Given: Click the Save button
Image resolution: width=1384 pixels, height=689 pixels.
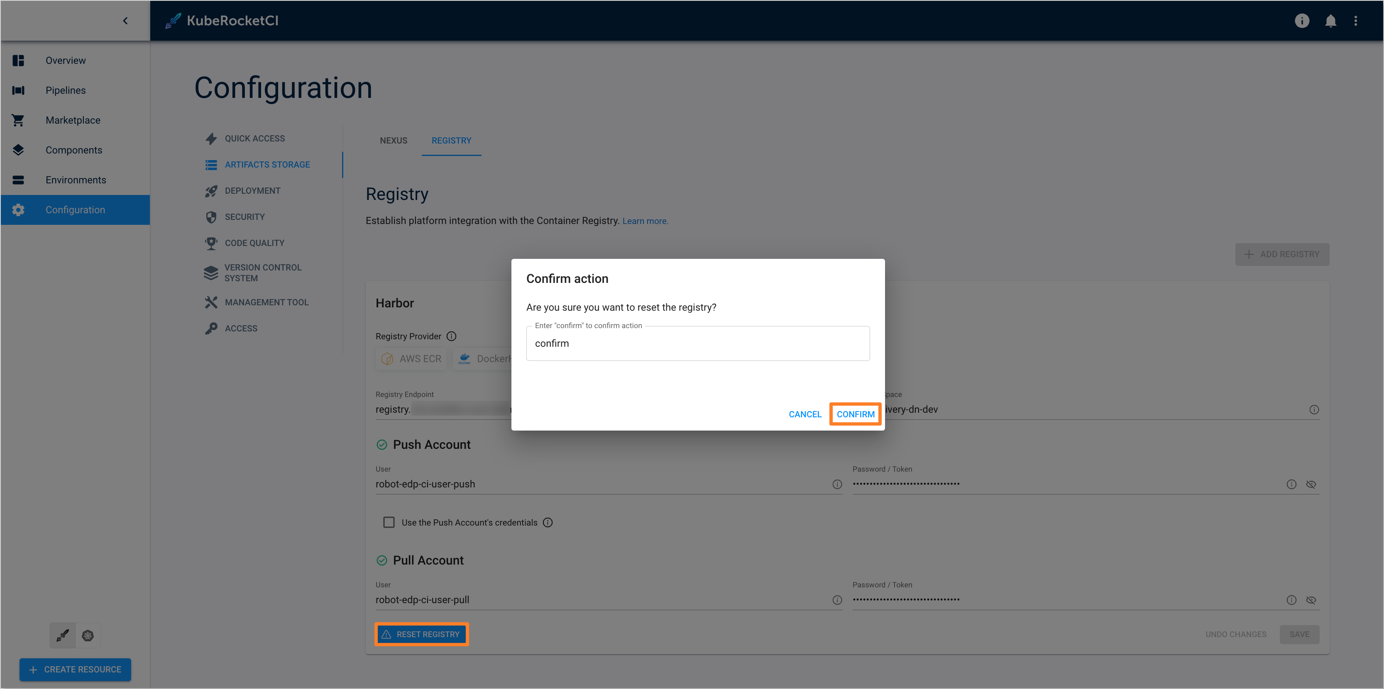Looking at the screenshot, I should tap(1299, 634).
